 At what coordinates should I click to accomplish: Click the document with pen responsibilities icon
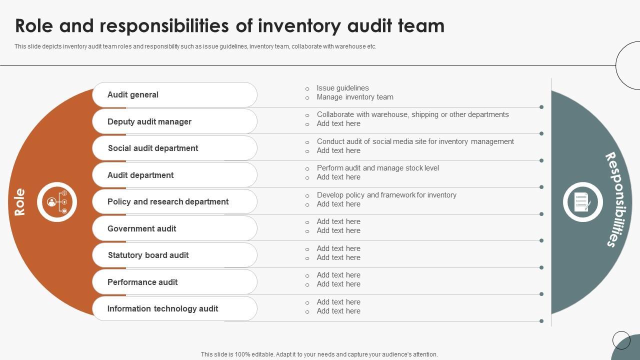[x=582, y=202]
